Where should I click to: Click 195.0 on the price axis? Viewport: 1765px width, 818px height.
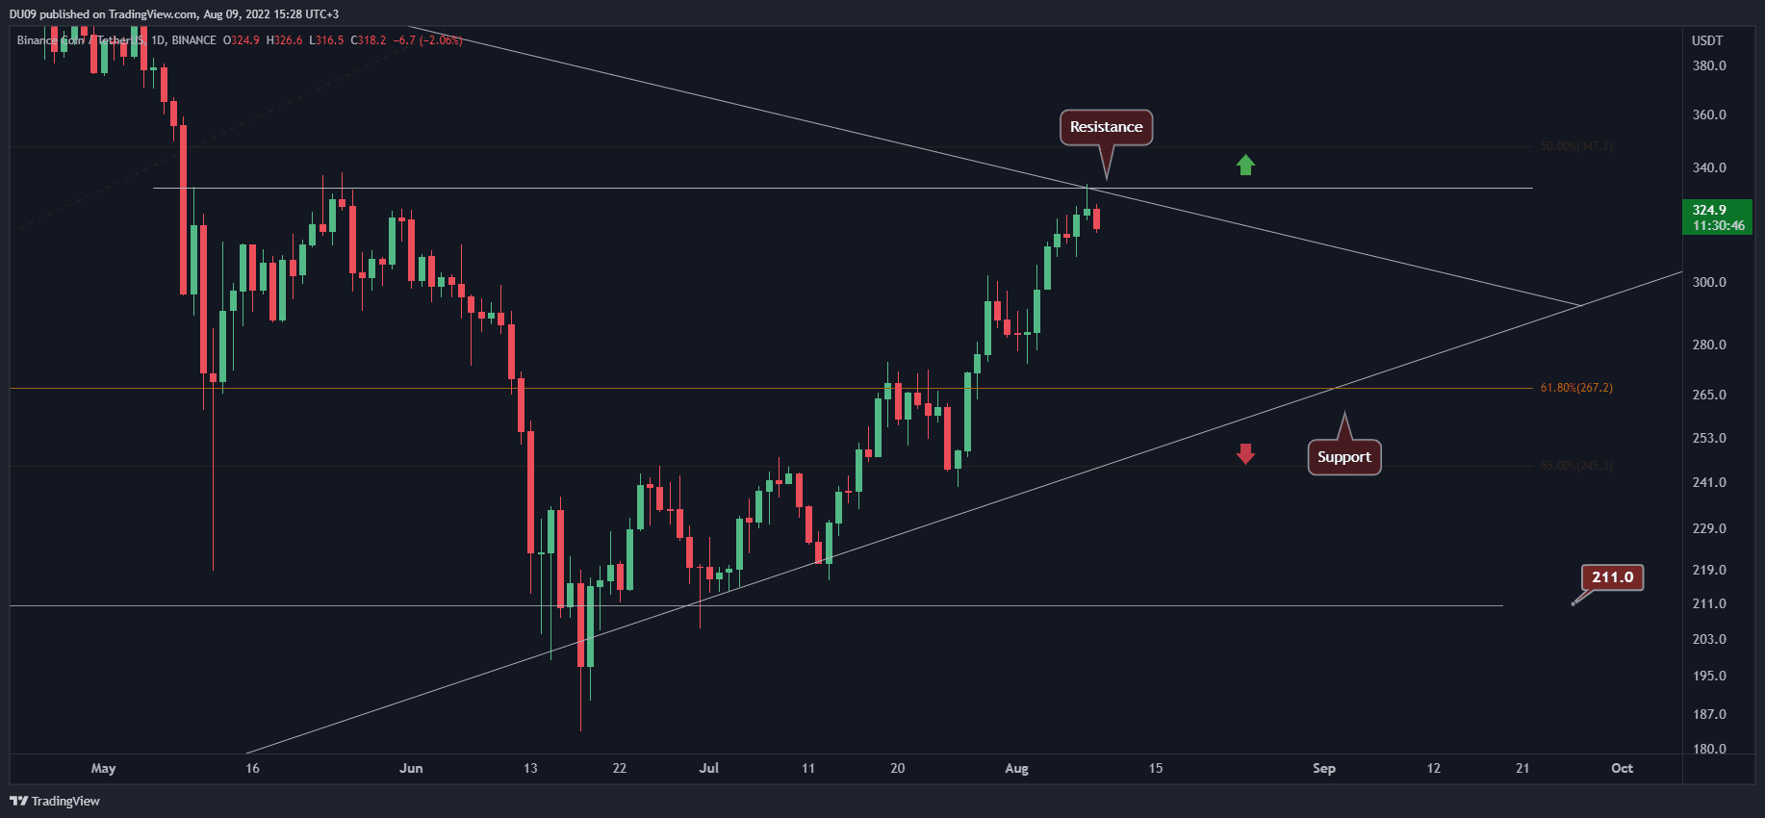click(1709, 676)
